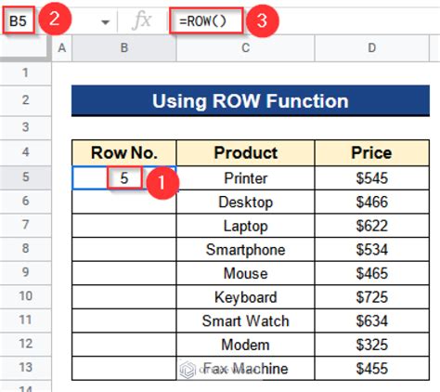
Task: Select row 13 header
Action: point(25,368)
